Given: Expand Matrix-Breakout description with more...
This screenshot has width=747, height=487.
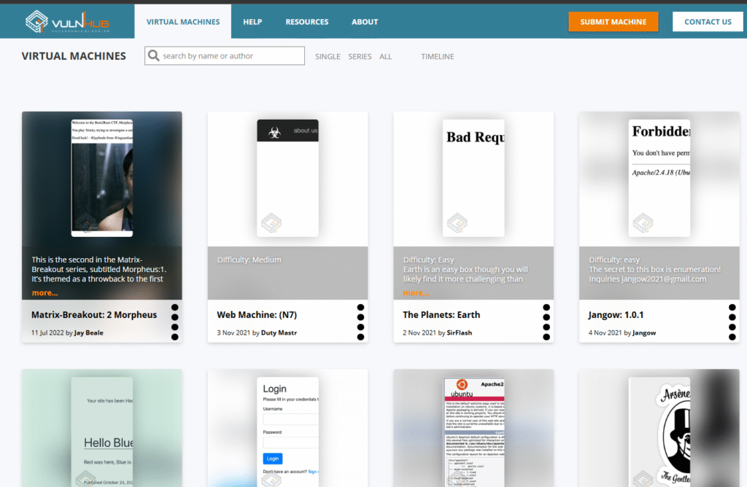Looking at the screenshot, I should 44,293.
